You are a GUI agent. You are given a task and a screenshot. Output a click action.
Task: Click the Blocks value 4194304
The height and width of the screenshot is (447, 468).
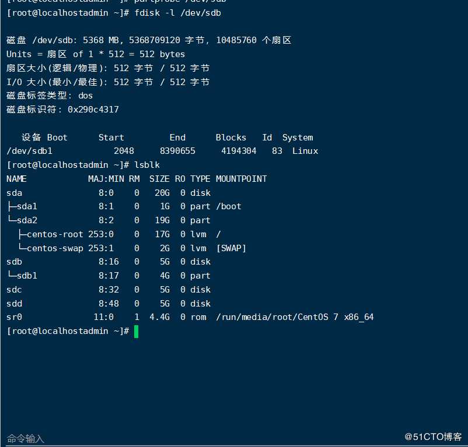[x=239, y=151]
